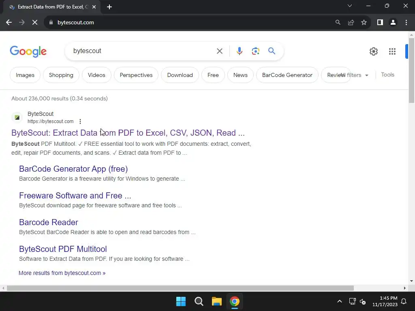Open Windows Start menu
Image resolution: width=415 pixels, height=311 pixels.
point(181,301)
